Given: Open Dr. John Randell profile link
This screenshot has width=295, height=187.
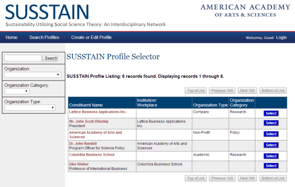Looking at the screenshot, I should tap(83, 143).
